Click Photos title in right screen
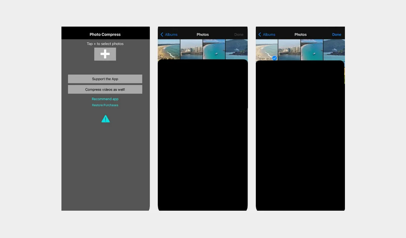This screenshot has height=238, width=406. (300, 35)
